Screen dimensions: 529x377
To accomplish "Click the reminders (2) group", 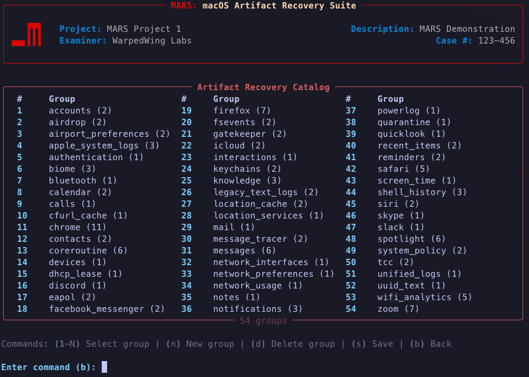I will (412, 157).
